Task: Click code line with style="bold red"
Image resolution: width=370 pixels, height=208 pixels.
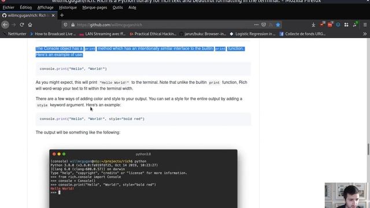Action: point(92,119)
